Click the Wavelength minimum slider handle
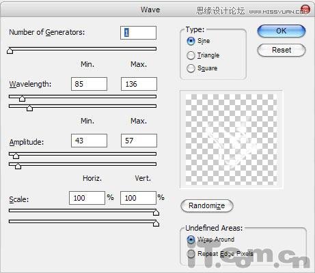The height and width of the screenshot is (273, 315). 22,98
